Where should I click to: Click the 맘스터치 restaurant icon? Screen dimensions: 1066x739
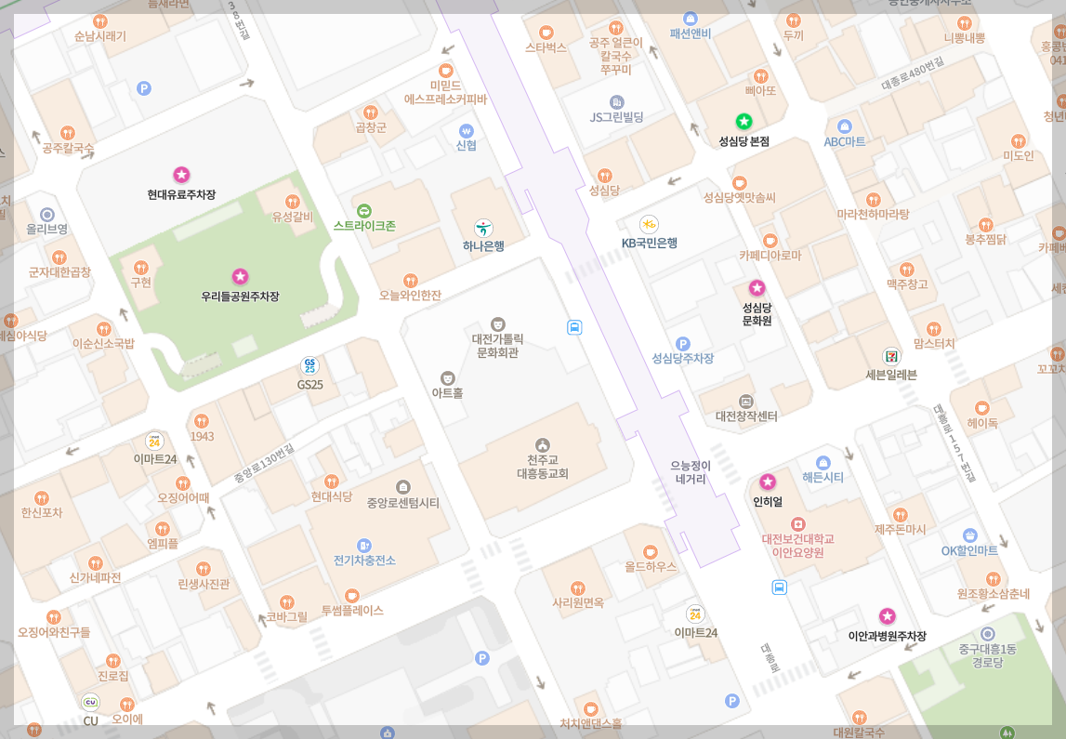[x=934, y=329]
